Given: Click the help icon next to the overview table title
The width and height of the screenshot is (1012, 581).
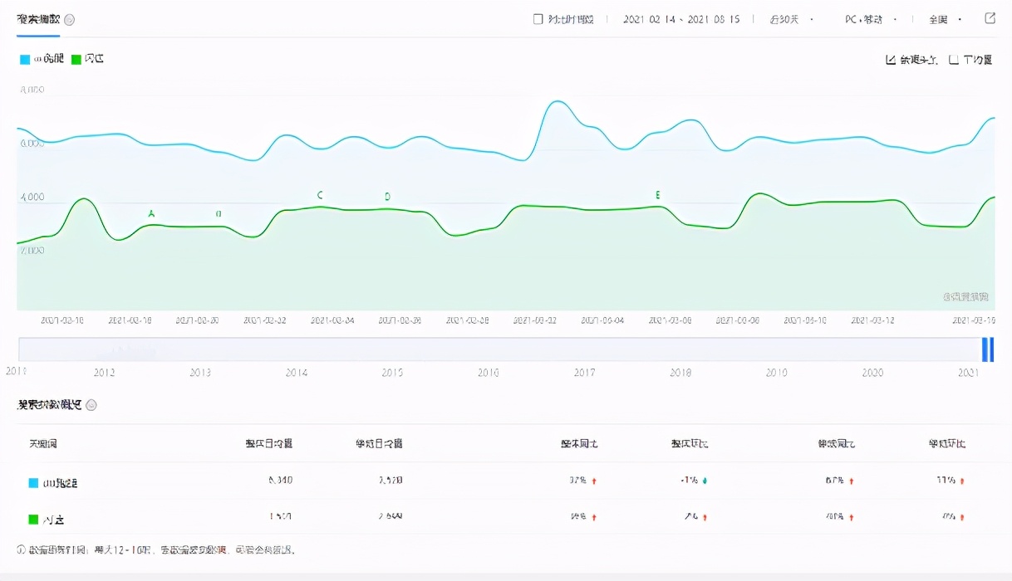Looking at the screenshot, I should [x=91, y=405].
